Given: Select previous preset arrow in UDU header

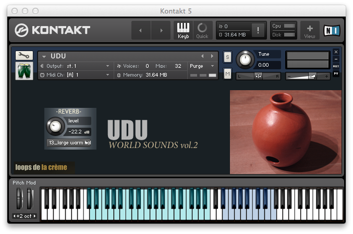Looking at the screenshot, I should (202, 56).
